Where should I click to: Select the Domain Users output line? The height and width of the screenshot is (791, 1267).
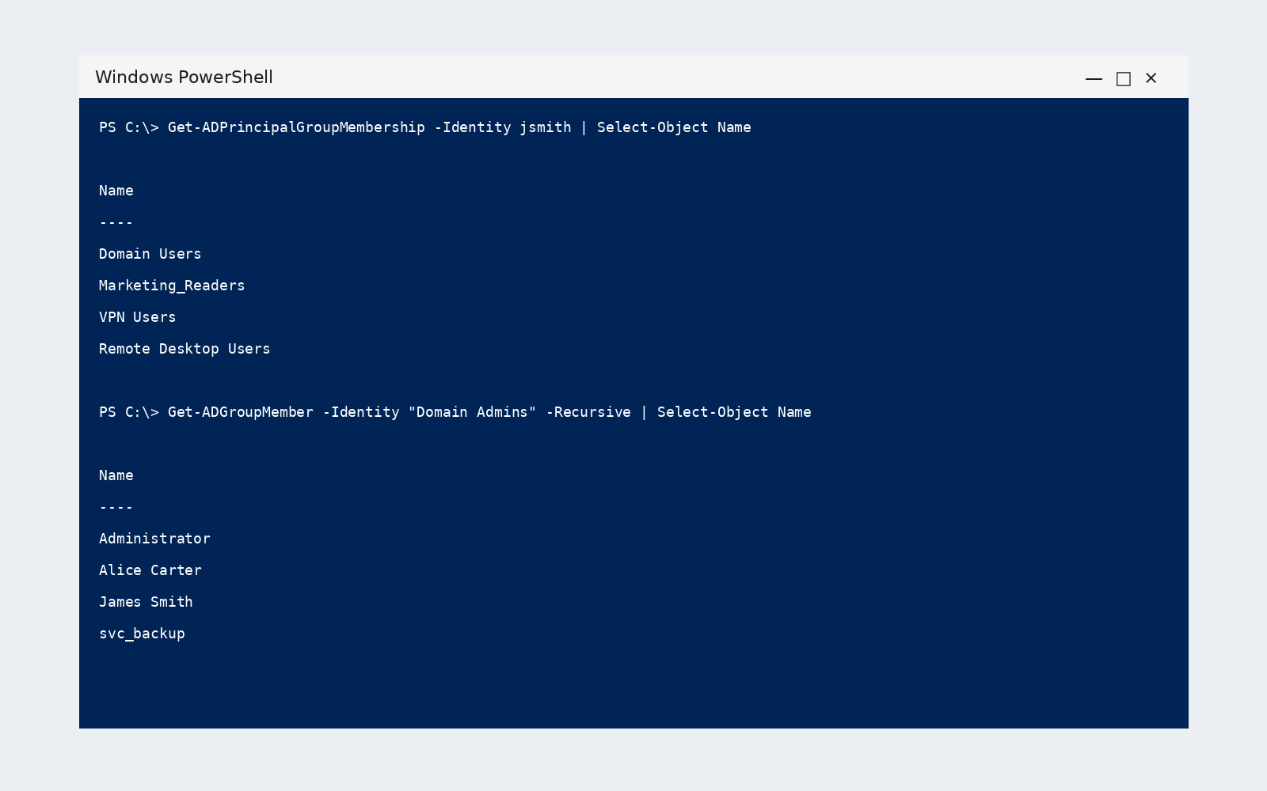(150, 254)
